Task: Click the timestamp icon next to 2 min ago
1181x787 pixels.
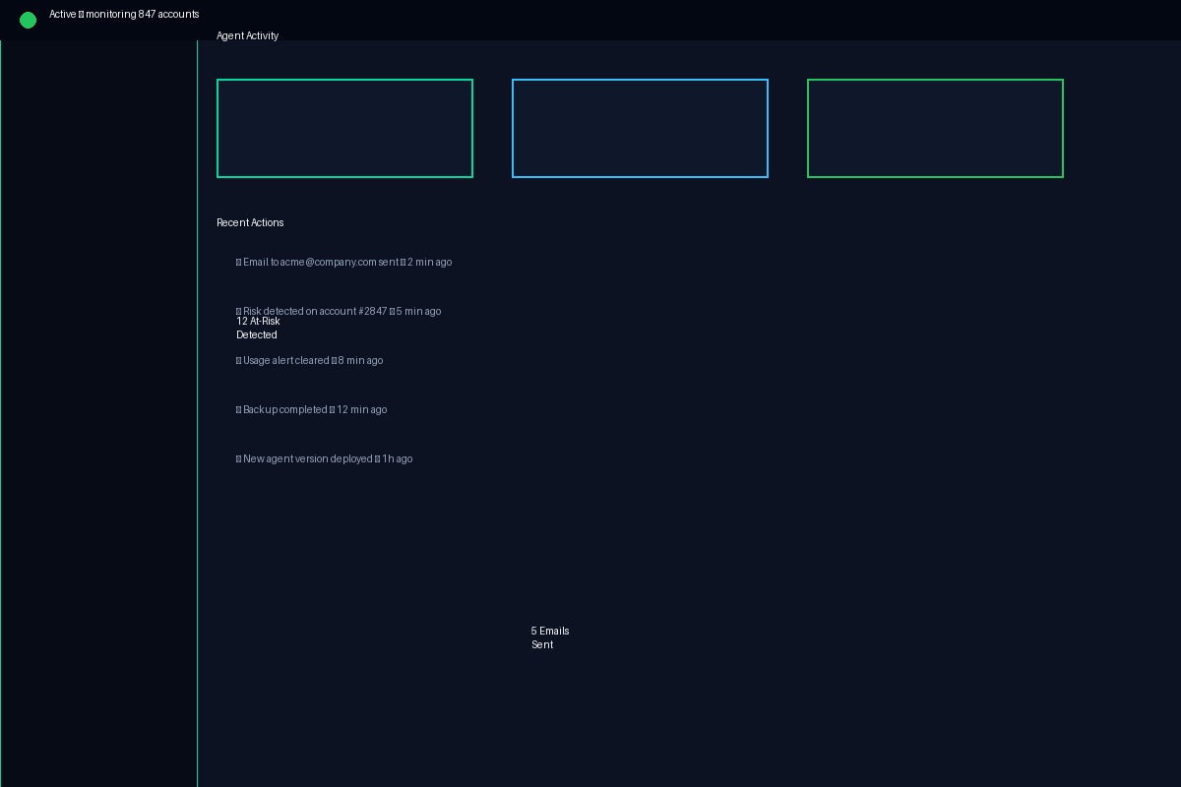Action: (x=404, y=262)
